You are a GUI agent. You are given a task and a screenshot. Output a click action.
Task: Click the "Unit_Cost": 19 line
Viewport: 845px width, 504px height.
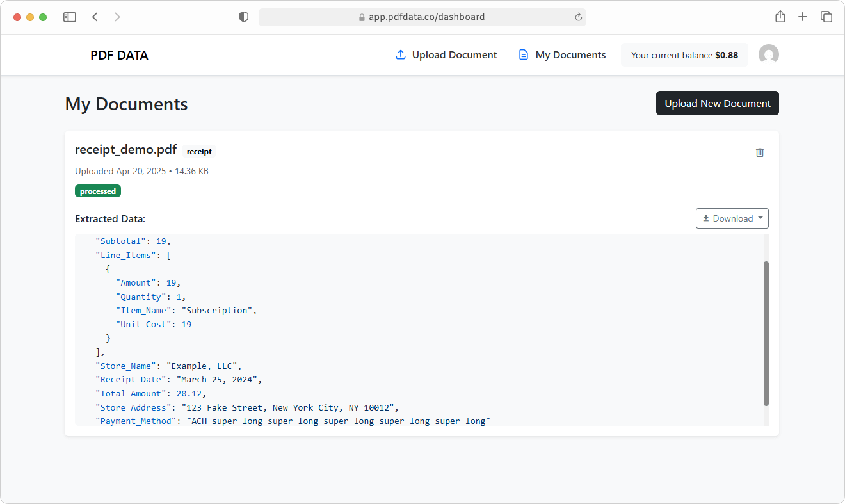154,324
